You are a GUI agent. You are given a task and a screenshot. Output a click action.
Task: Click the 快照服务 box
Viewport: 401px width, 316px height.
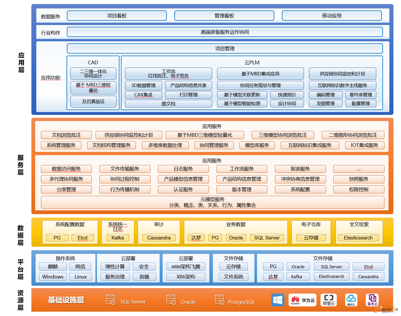pyautogui.click(x=359, y=179)
